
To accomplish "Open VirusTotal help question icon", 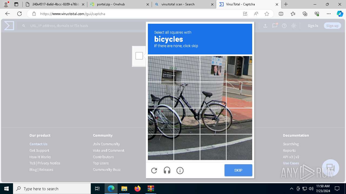I will 284,26.
